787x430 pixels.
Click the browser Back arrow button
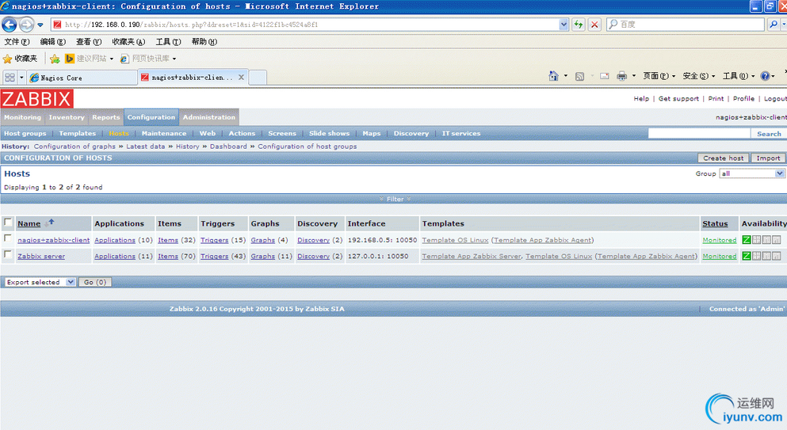pyautogui.click(x=9, y=24)
